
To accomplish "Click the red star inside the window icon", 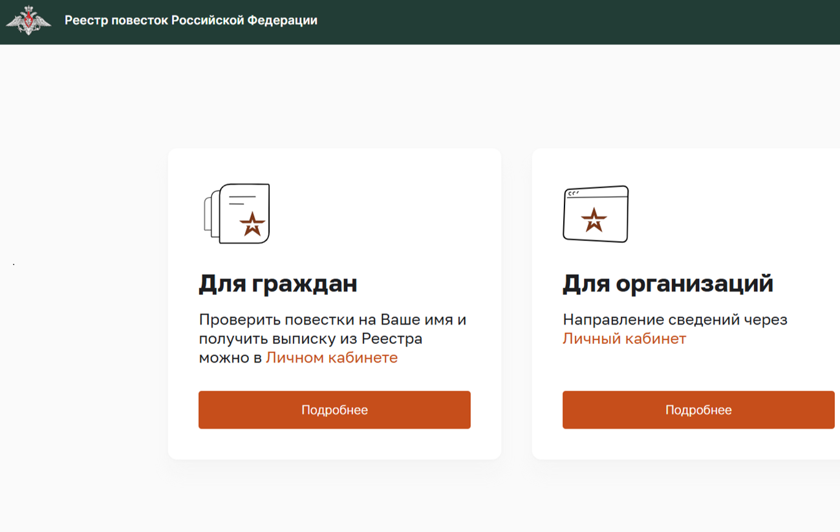I will (x=594, y=220).
